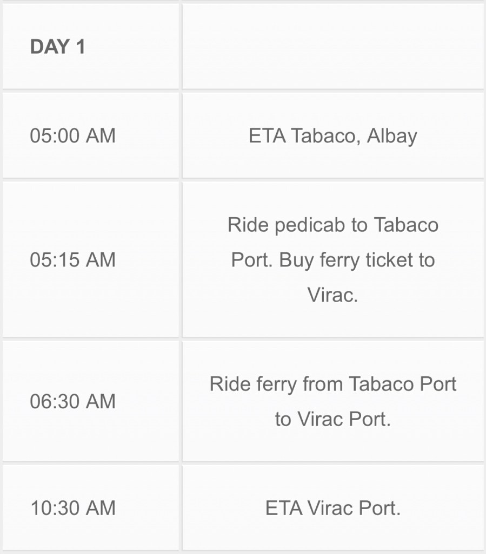Screen dimensions: 486x554
Task: Click the word "Albay"
Action: pyautogui.click(x=392, y=135)
